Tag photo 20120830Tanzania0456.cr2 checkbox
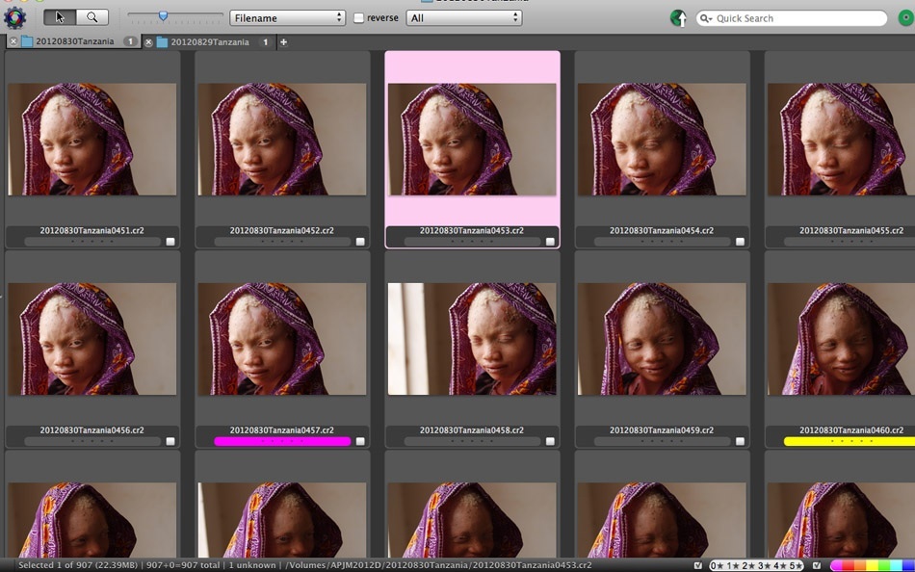Screen dimensions: 915x572 (170, 441)
